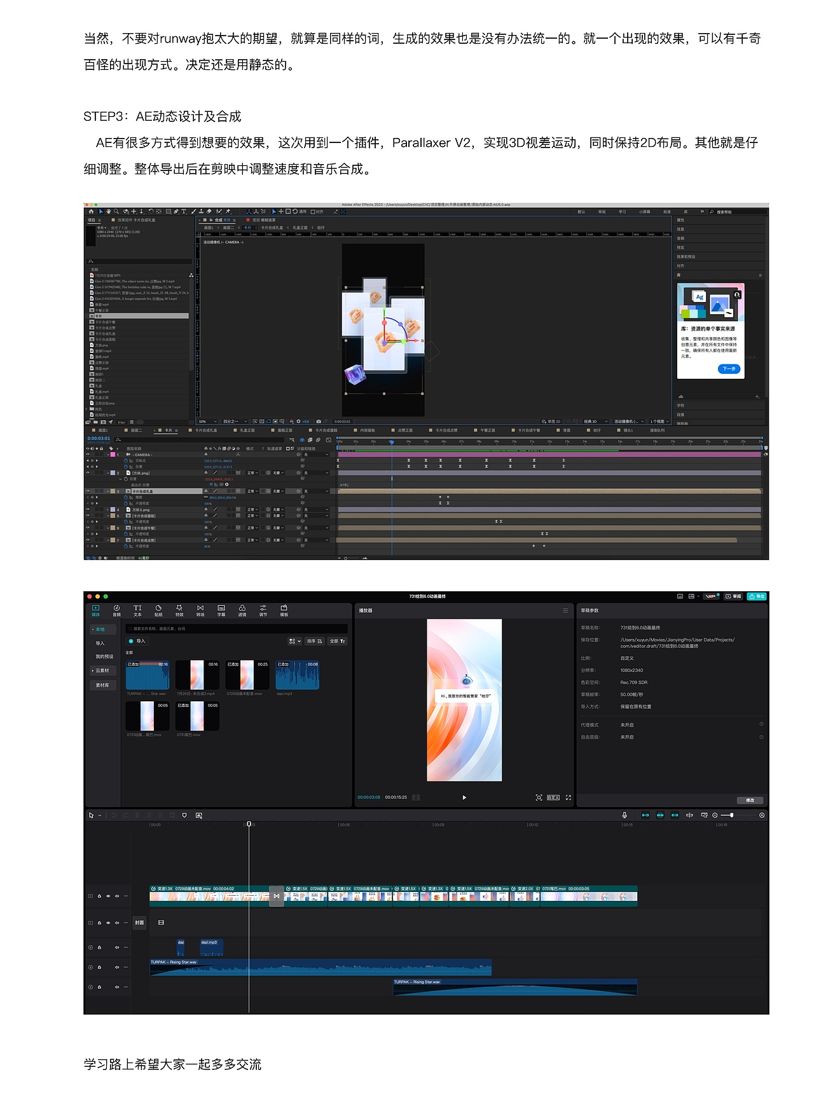Open the 调节 adjustment panel in JianYing
The image size is (814, 1112).
(263, 610)
